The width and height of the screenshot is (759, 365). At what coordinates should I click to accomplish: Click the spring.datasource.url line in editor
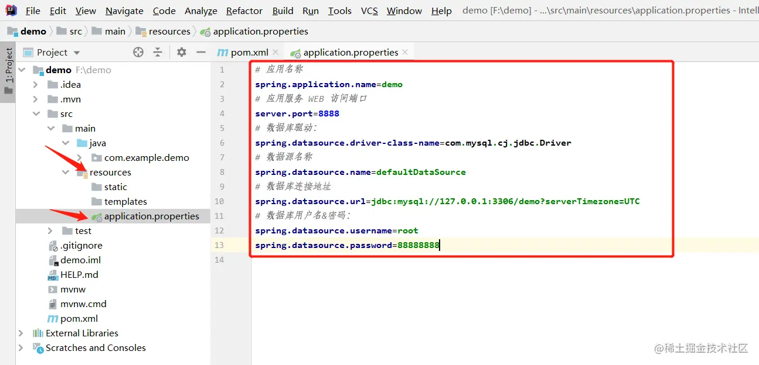[447, 201]
